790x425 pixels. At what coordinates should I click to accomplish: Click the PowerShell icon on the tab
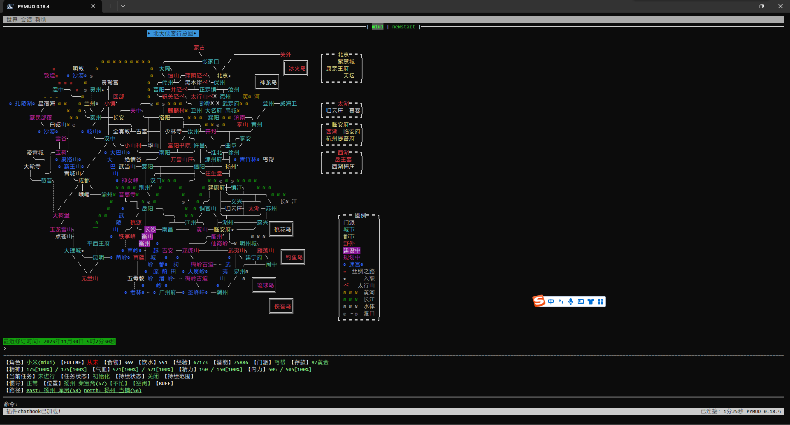pos(10,6)
